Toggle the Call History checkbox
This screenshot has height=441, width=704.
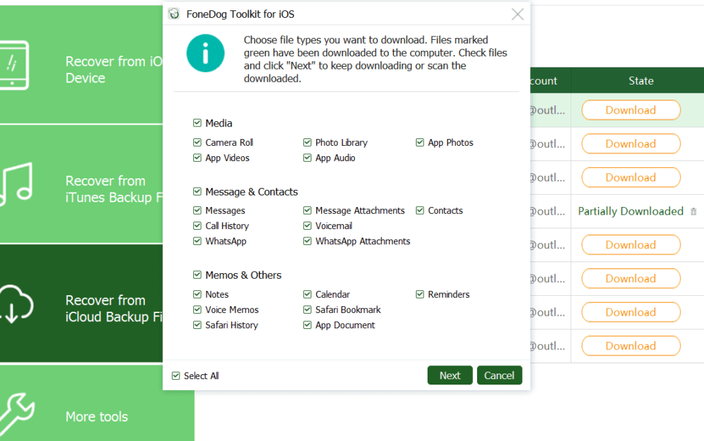[197, 226]
